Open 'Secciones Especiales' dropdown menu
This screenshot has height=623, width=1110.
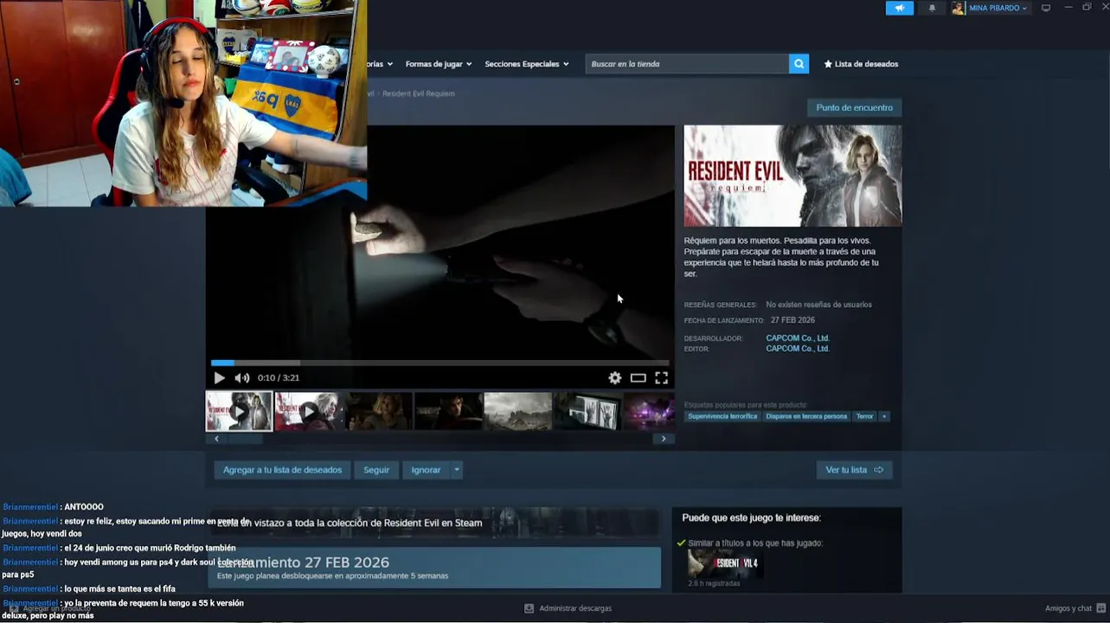(527, 64)
